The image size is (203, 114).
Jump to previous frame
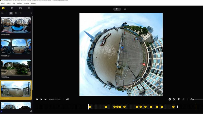coord(37,99)
